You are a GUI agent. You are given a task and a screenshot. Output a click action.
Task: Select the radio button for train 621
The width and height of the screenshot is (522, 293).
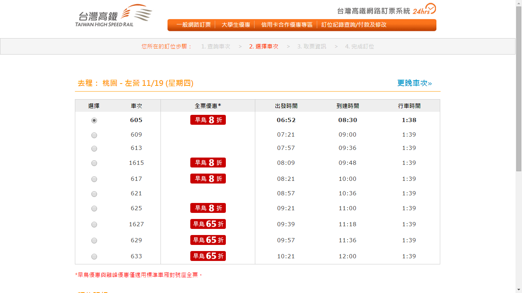tap(94, 194)
